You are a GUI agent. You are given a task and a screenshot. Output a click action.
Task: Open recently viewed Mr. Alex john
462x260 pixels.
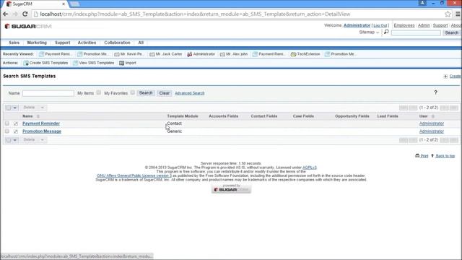click(234, 54)
